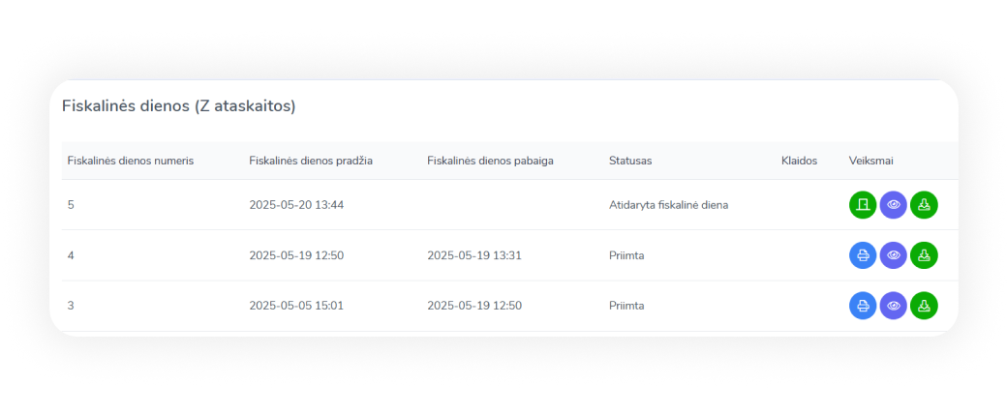The height and width of the screenshot is (414, 1007).
Task: Click the 'Fiskalinės dienos (Z ataskaitos)' heading
Action: pos(179,106)
